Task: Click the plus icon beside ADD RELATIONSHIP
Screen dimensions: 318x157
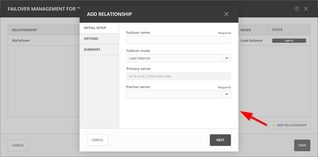Action: 273,125
